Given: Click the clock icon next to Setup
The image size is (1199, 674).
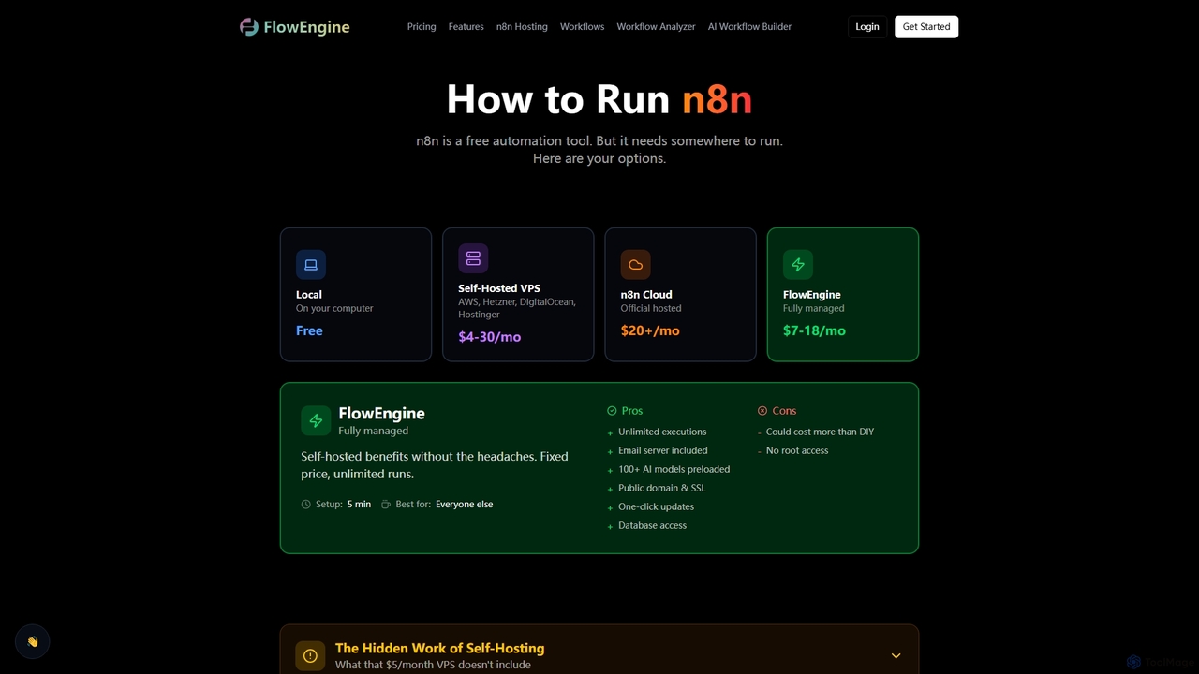Looking at the screenshot, I should (x=305, y=505).
